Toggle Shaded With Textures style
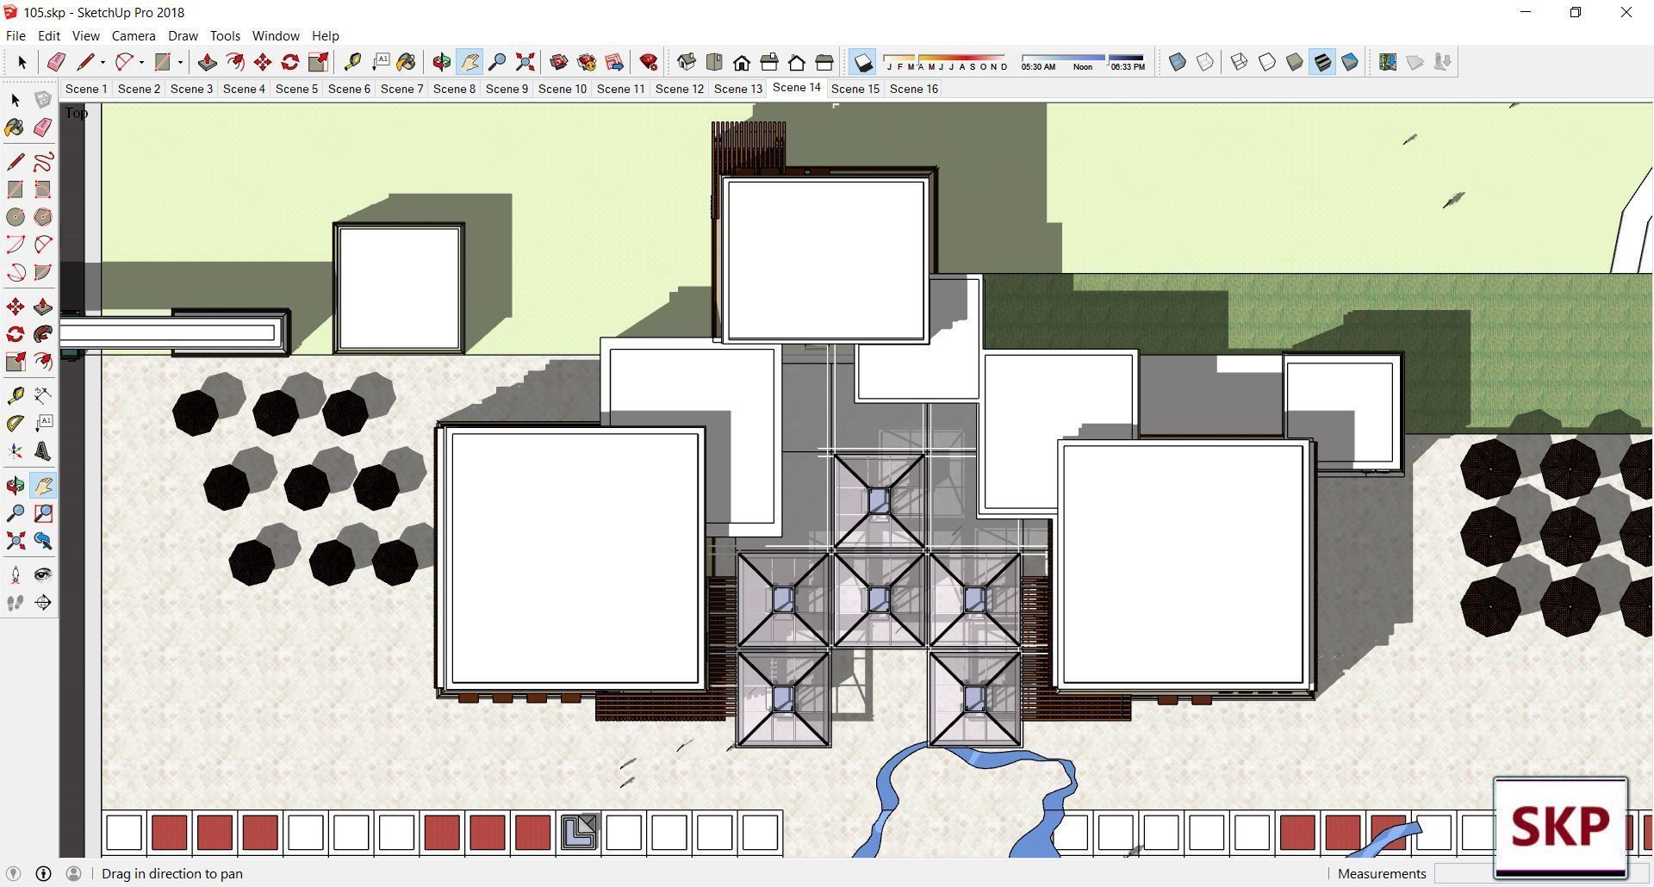The height and width of the screenshot is (887, 1654). 1322,62
